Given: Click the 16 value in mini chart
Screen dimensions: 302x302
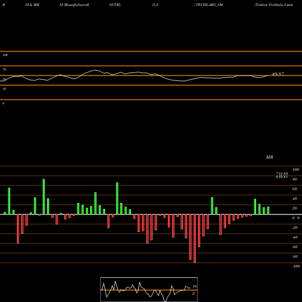Looking at the screenshot, I should [194, 286].
